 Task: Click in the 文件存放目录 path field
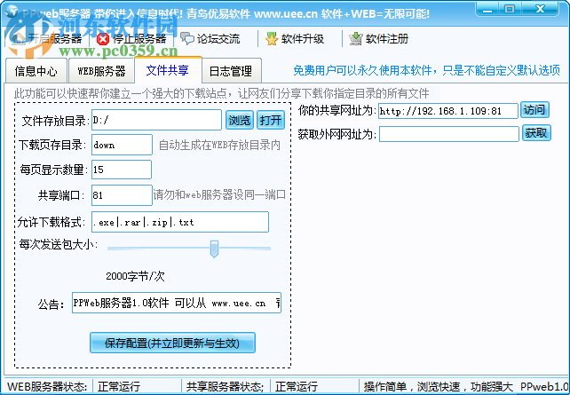156,120
